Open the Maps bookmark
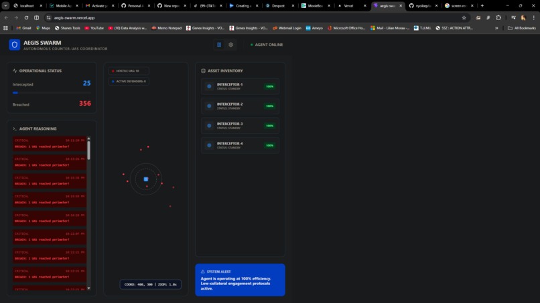This screenshot has height=303, width=540. tap(43, 28)
